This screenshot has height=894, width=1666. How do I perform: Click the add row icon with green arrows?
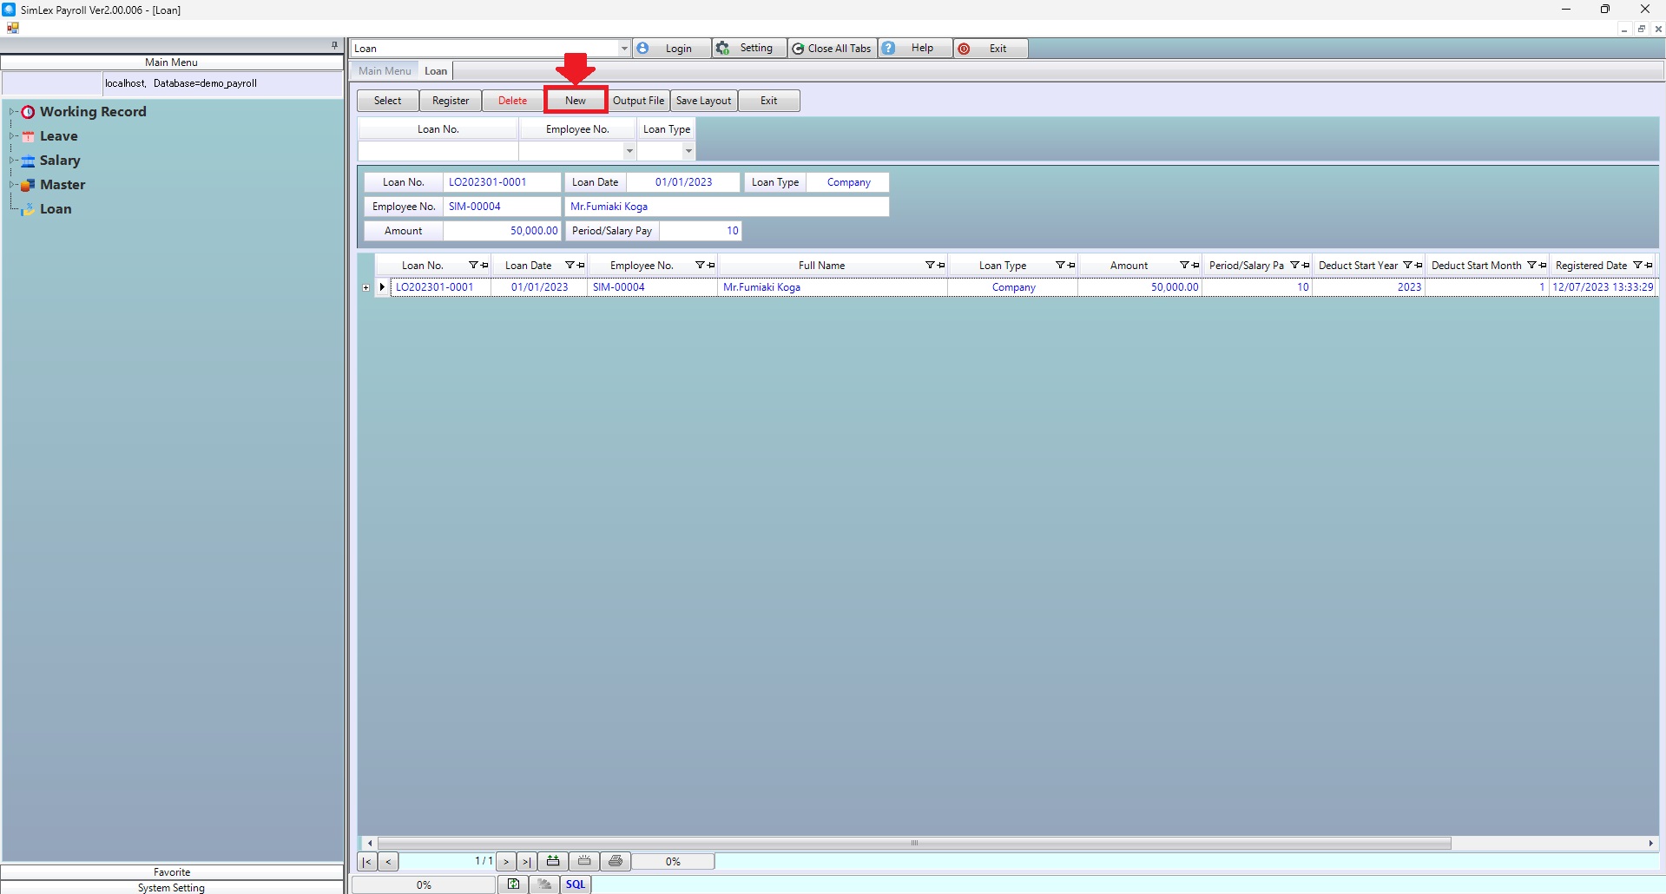click(x=553, y=862)
